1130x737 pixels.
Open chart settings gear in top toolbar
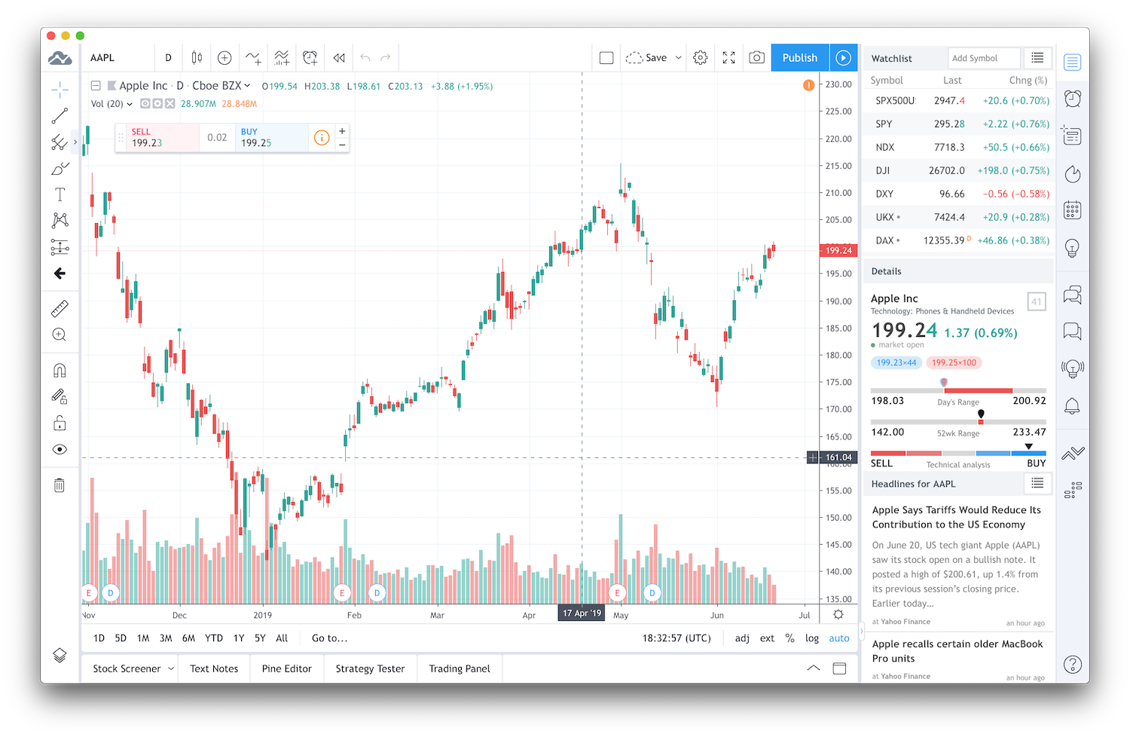(700, 58)
